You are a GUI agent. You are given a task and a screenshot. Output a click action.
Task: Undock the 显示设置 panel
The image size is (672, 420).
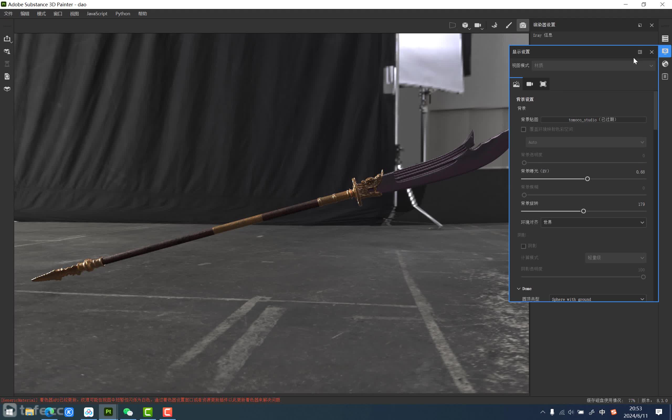[x=640, y=52]
